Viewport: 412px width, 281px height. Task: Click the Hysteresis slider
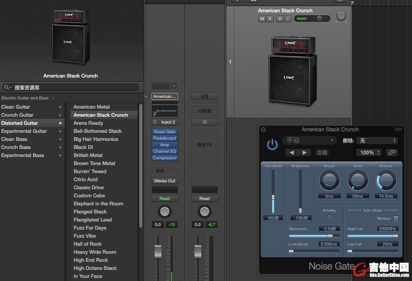pyautogui.click(x=314, y=236)
